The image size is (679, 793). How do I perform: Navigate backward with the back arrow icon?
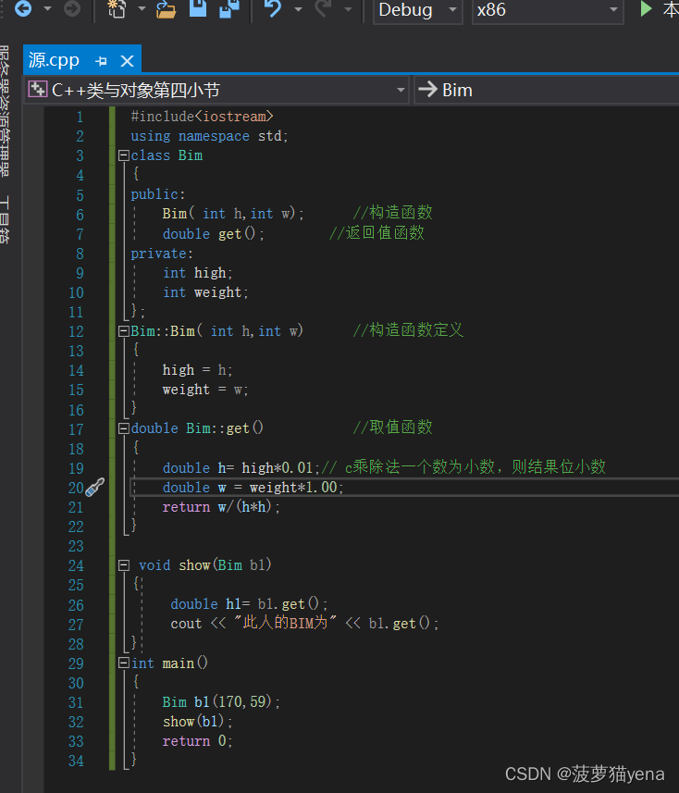pyautogui.click(x=23, y=8)
